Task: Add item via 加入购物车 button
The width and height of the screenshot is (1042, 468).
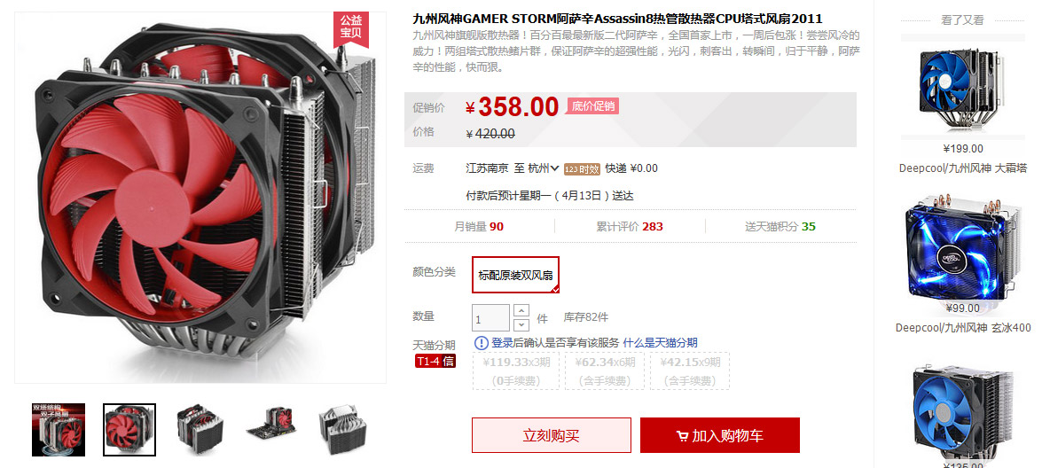Action: click(720, 435)
